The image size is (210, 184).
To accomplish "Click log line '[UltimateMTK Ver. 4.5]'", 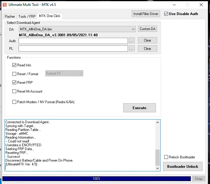I will point(21,164).
